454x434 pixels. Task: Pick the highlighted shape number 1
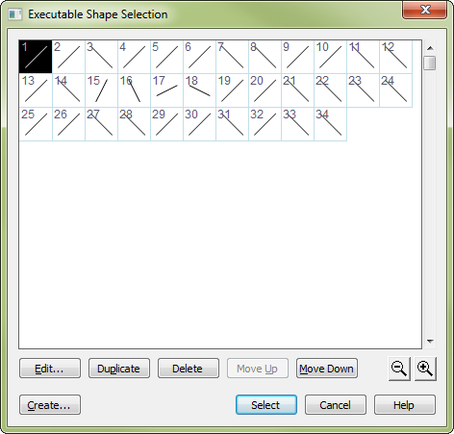coord(36,57)
